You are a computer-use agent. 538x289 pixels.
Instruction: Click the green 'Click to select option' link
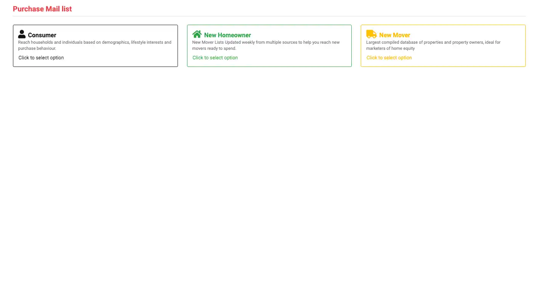coord(215,58)
